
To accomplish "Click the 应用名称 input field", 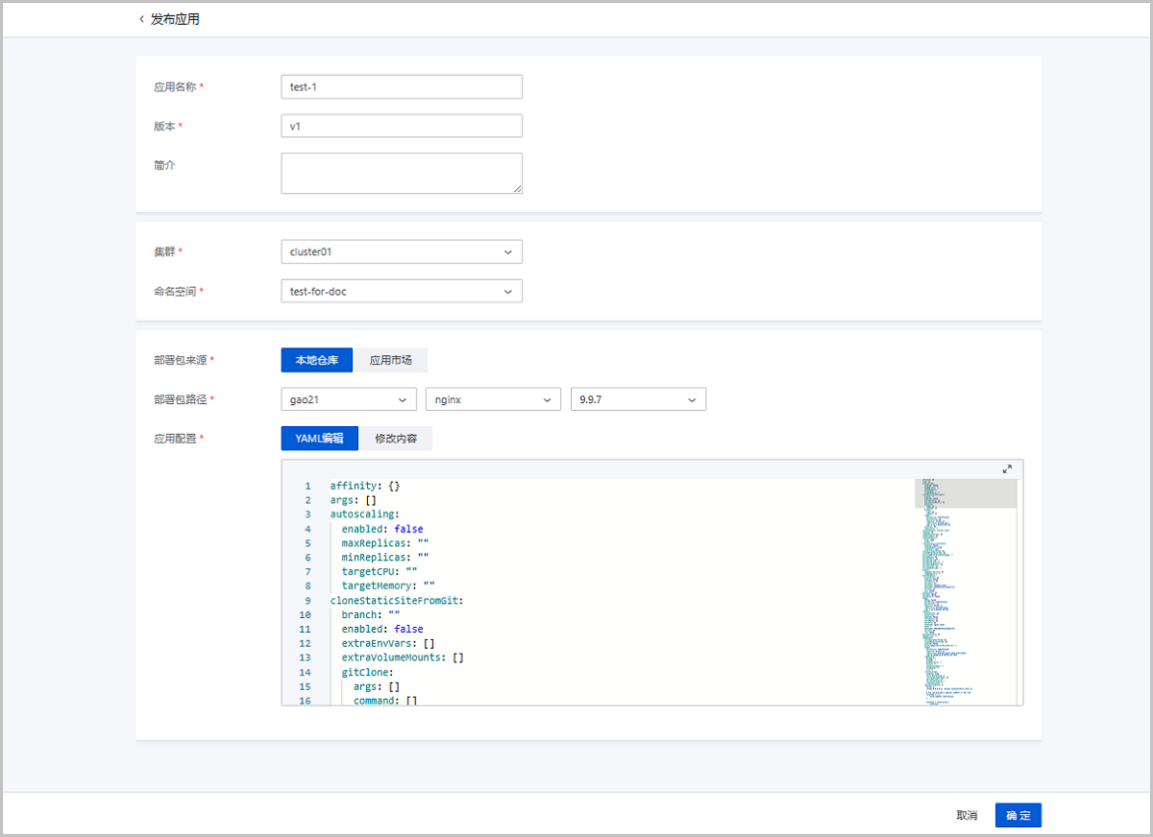I will pos(402,87).
